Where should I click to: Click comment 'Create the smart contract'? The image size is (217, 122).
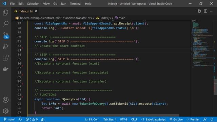pyautogui.click(x=60, y=46)
